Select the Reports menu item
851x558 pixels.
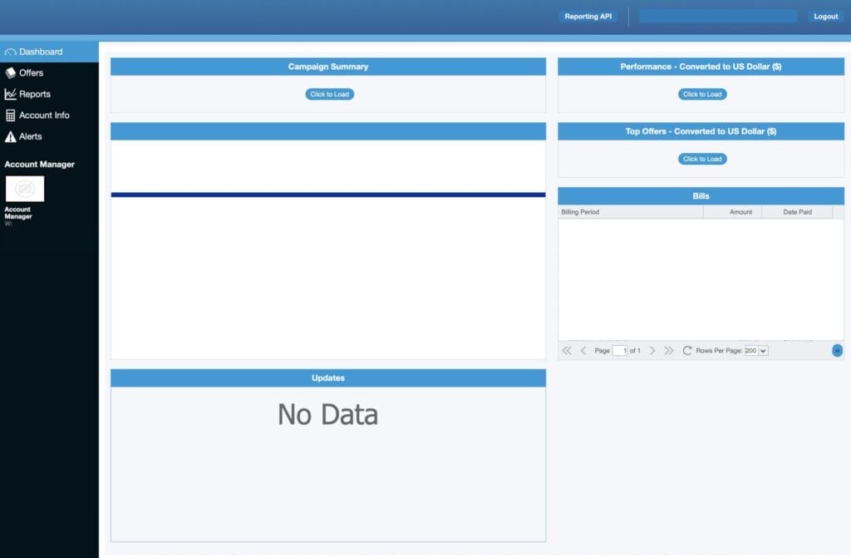pyautogui.click(x=35, y=94)
